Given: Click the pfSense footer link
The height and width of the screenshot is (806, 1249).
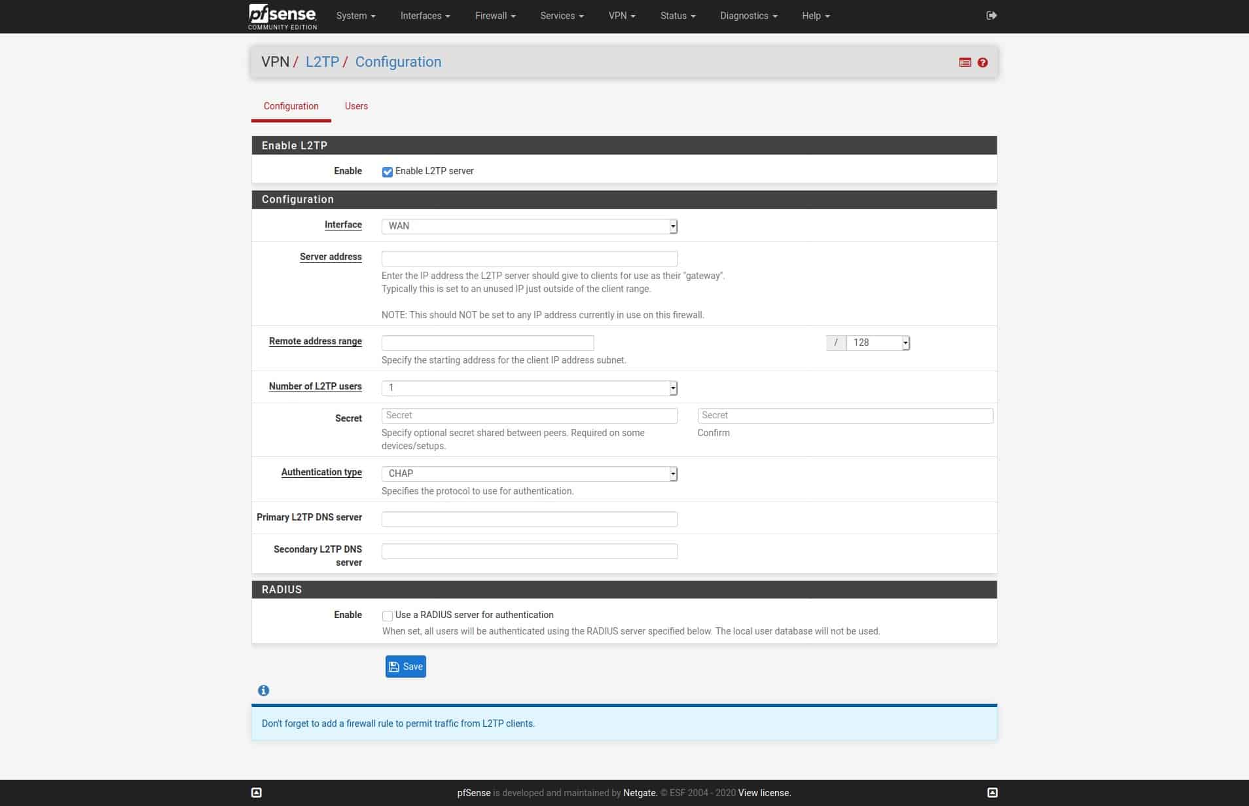Looking at the screenshot, I should point(474,793).
